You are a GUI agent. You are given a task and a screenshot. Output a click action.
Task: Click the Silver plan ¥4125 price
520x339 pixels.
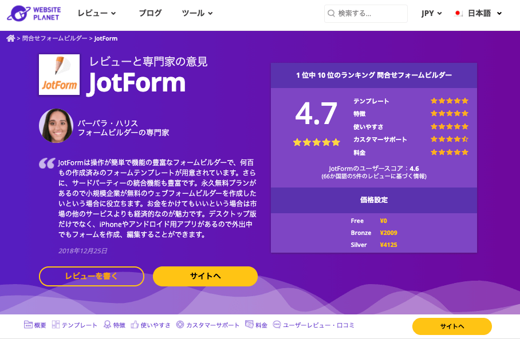[x=388, y=245]
